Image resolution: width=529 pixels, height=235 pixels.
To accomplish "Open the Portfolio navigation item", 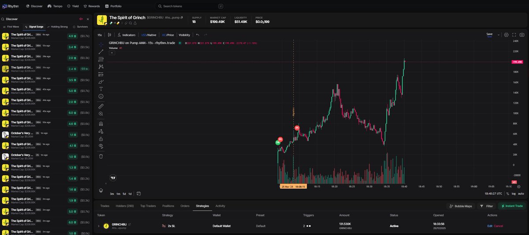I will pyautogui.click(x=113, y=6).
